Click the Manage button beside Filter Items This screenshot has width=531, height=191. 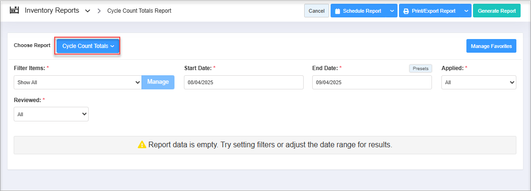pyautogui.click(x=158, y=82)
